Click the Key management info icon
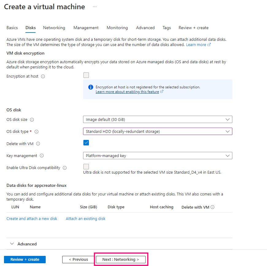Screen dimensions: 267x266 [x=42, y=156]
